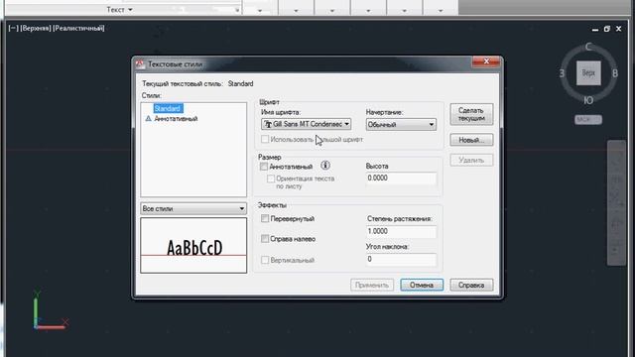The height and width of the screenshot is (357, 635).
Task: Restore the drawing viewport window
Action: pos(606,29)
